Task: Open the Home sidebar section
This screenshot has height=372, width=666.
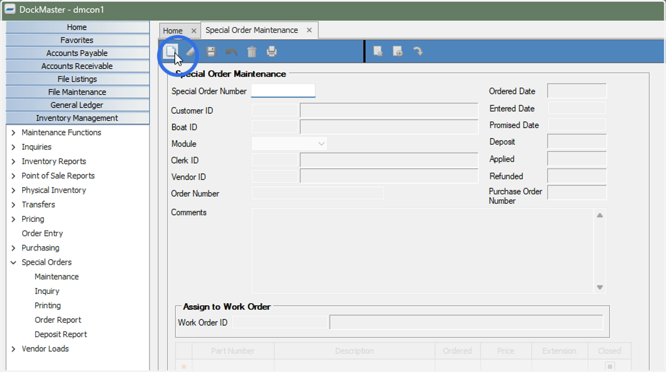Action: [77, 27]
